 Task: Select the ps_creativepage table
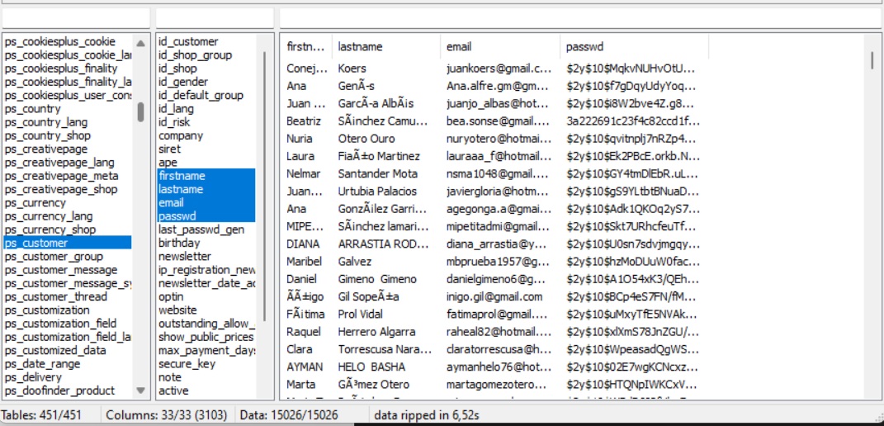pos(67,149)
